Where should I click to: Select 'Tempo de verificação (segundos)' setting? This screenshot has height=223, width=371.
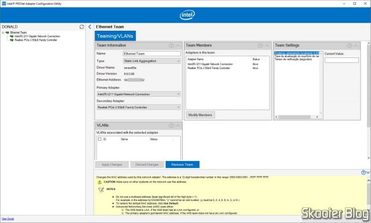[x=293, y=59]
